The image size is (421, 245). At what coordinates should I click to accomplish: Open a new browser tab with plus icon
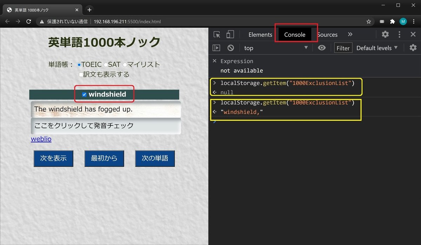(89, 10)
